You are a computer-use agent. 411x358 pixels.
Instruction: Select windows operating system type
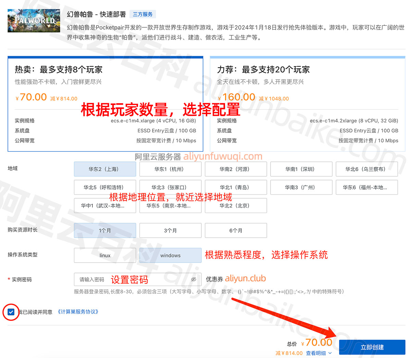[170, 255]
